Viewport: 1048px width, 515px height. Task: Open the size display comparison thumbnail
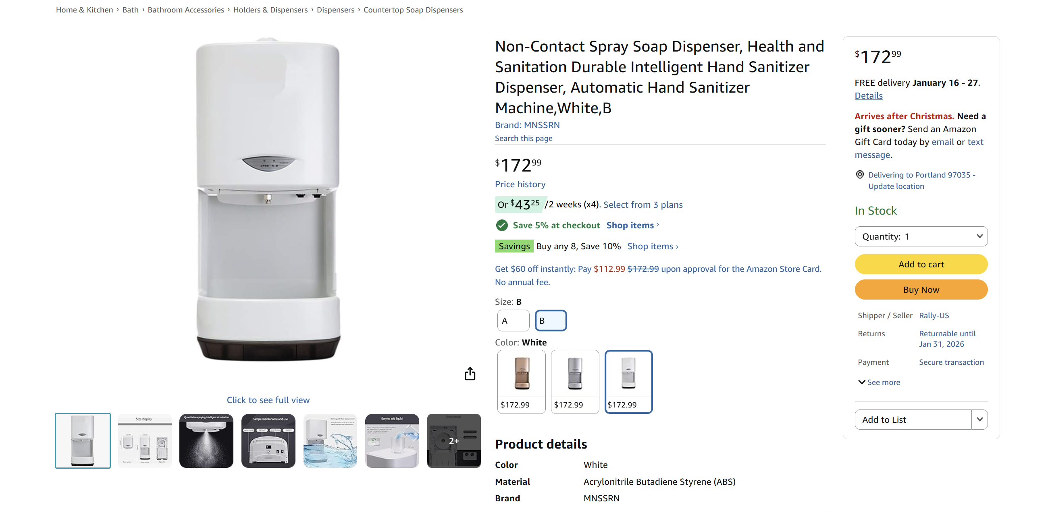coord(144,440)
